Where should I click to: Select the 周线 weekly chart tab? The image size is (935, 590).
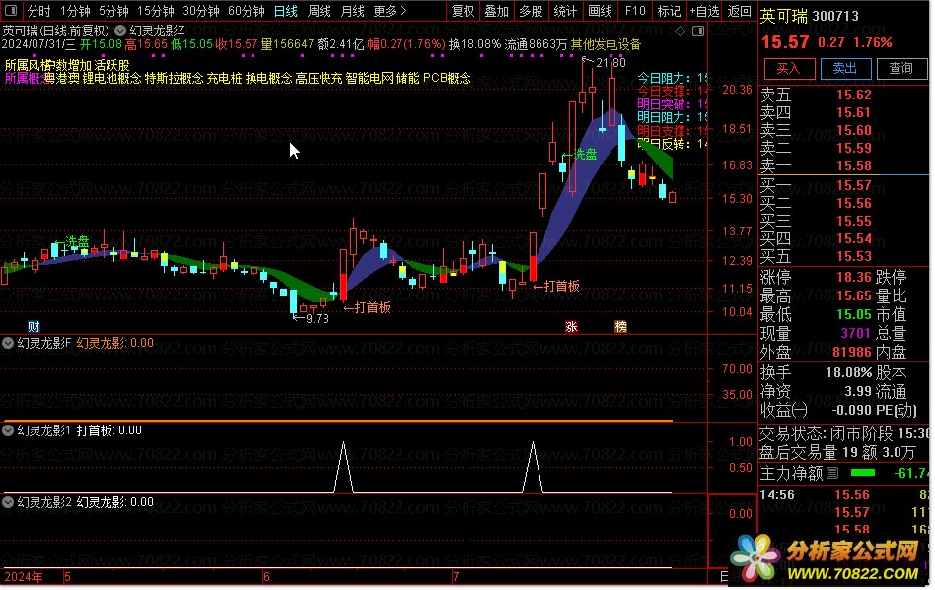pos(319,11)
